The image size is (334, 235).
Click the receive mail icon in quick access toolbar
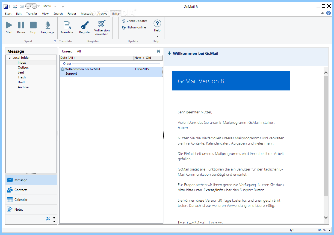(22, 6)
